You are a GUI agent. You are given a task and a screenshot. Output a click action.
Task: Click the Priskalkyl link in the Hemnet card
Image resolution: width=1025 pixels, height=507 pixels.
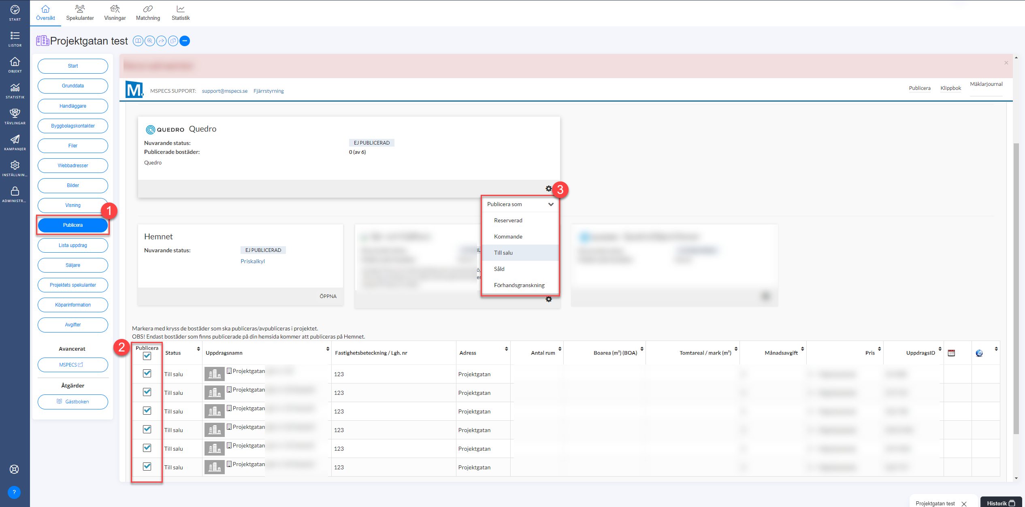[x=253, y=261]
